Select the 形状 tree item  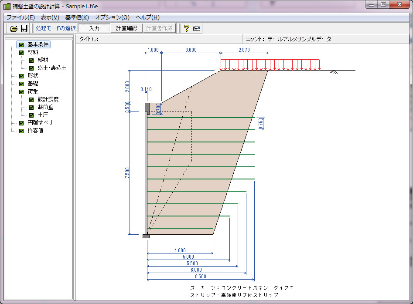tap(33, 76)
